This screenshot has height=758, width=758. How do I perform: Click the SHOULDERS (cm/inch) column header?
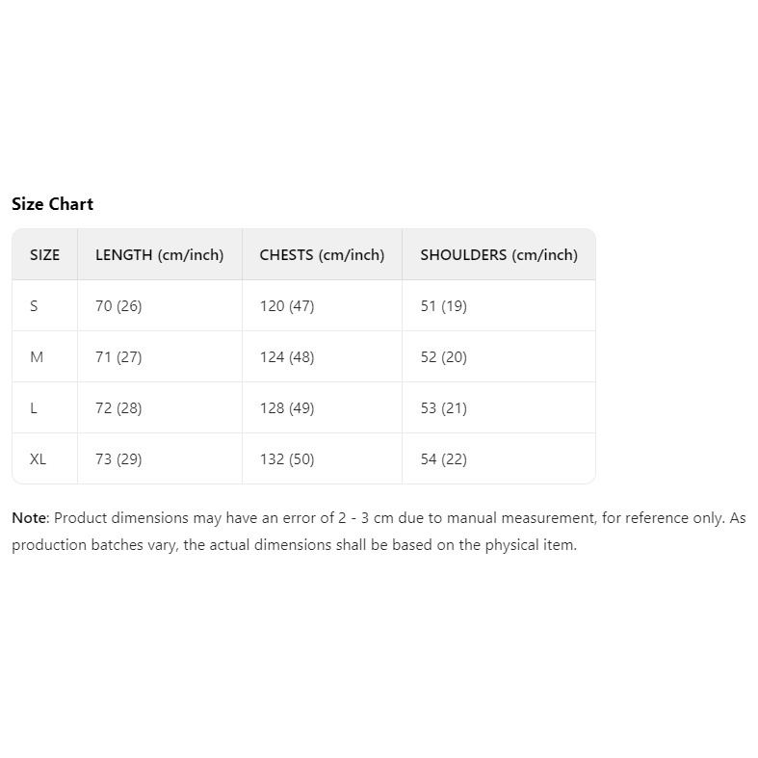coord(499,255)
